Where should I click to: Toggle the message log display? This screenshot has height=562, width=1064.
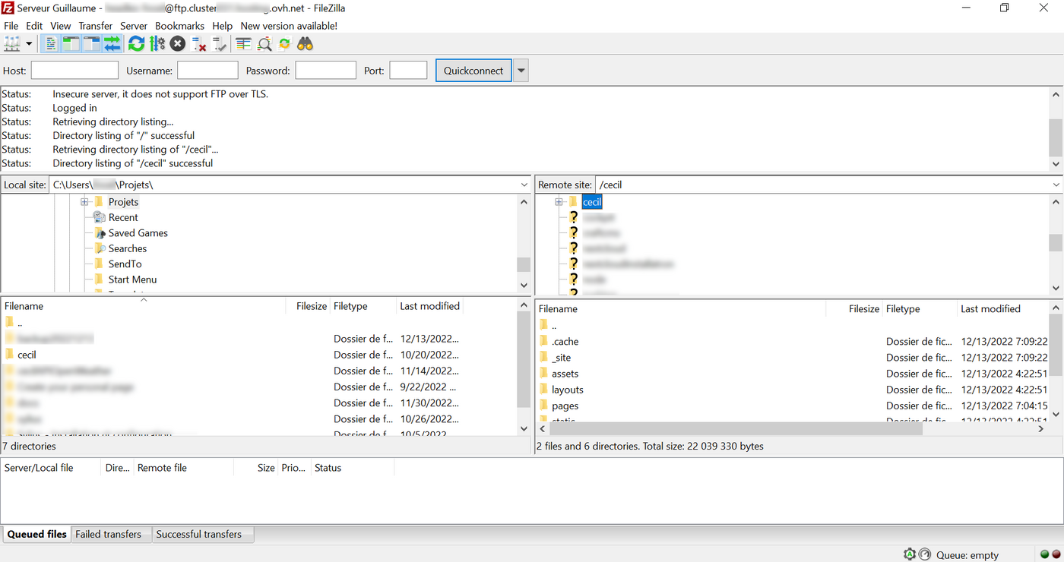click(x=50, y=43)
